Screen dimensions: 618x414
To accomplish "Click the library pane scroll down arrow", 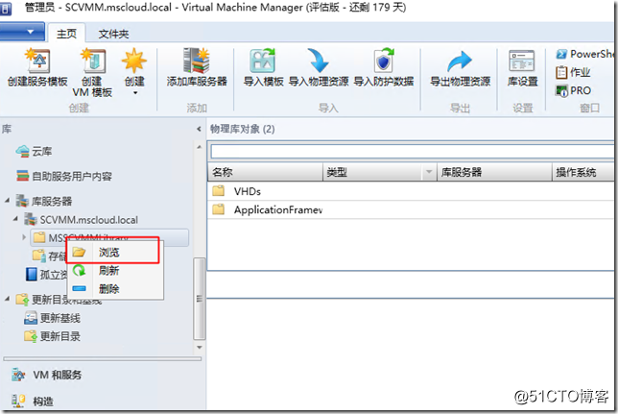I will (x=200, y=348).
